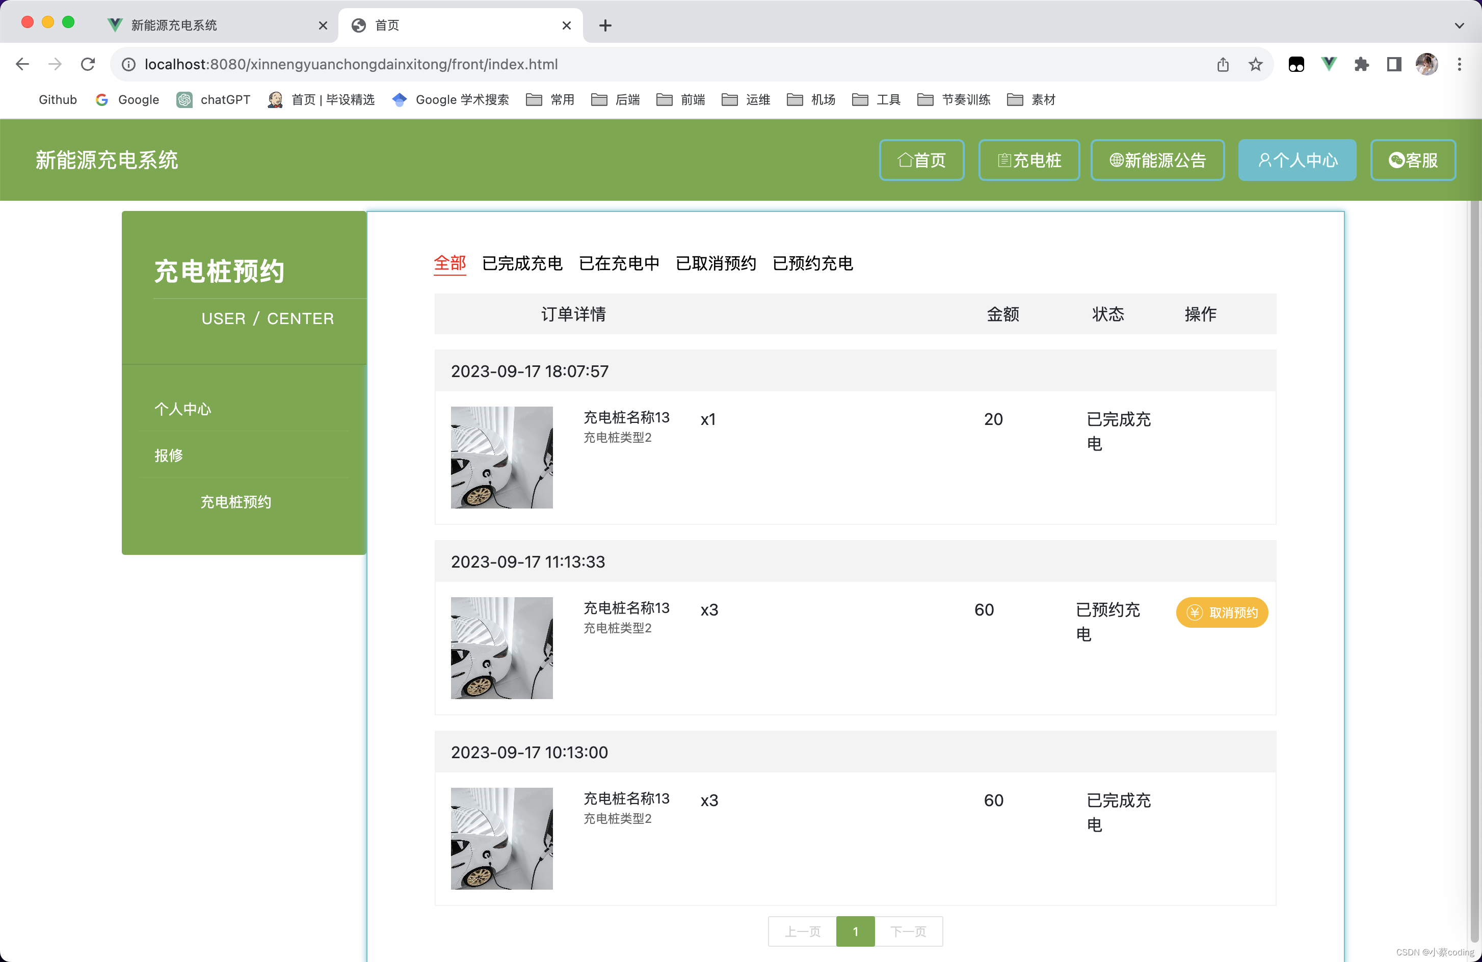
Task: Click the site info icon in the address bar
Action: point(128,64)
